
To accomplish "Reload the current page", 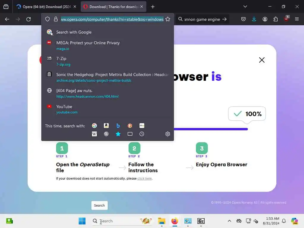I will click(28, 19).
